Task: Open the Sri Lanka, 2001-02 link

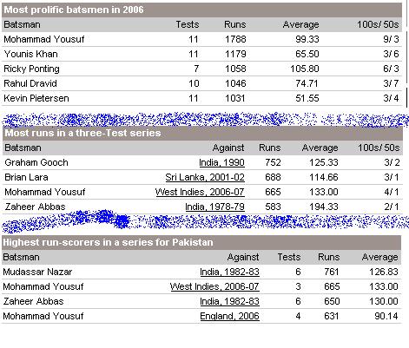Action: click(x=205, y=177)
